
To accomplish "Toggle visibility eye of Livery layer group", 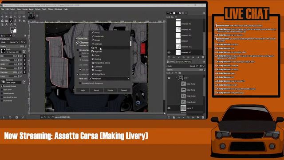I will pyautogui.click(x=169, y=78).
